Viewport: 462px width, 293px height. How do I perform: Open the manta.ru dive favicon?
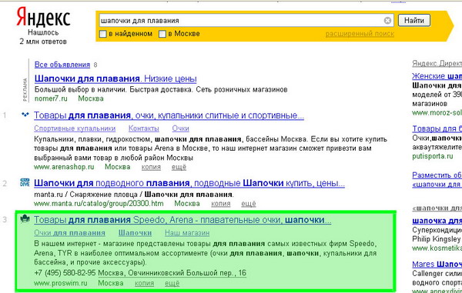(x=25, y=182)
